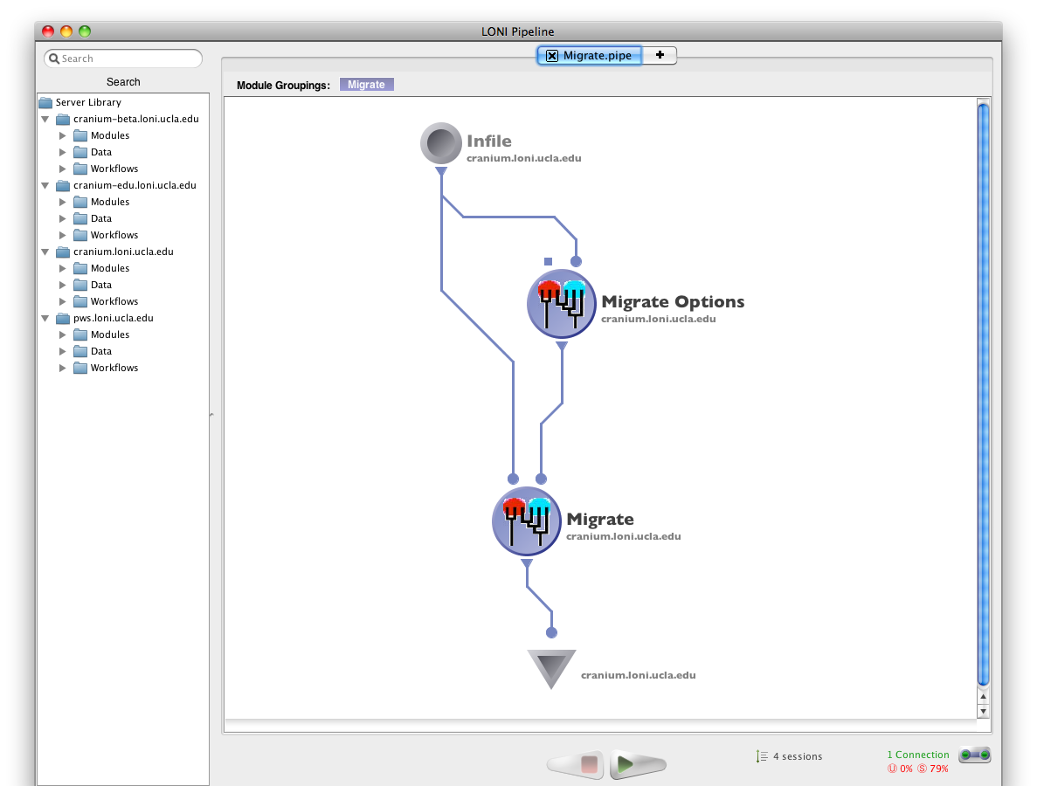
Task: Click the Migrate Options label text
Action: coord(673,302)
